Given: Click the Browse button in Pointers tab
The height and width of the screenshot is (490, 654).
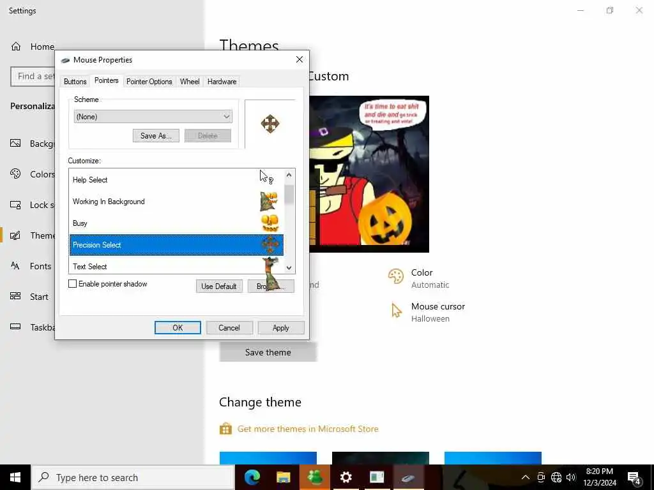Looking at the screenshot, I should [x=271, y=286].
